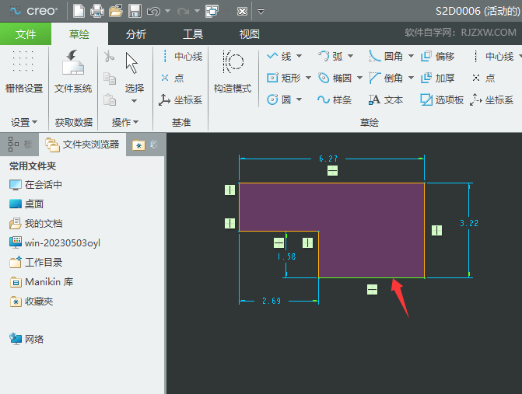Open the 工作目录 working directory
The image size is (522, 394).
[36, 263]
